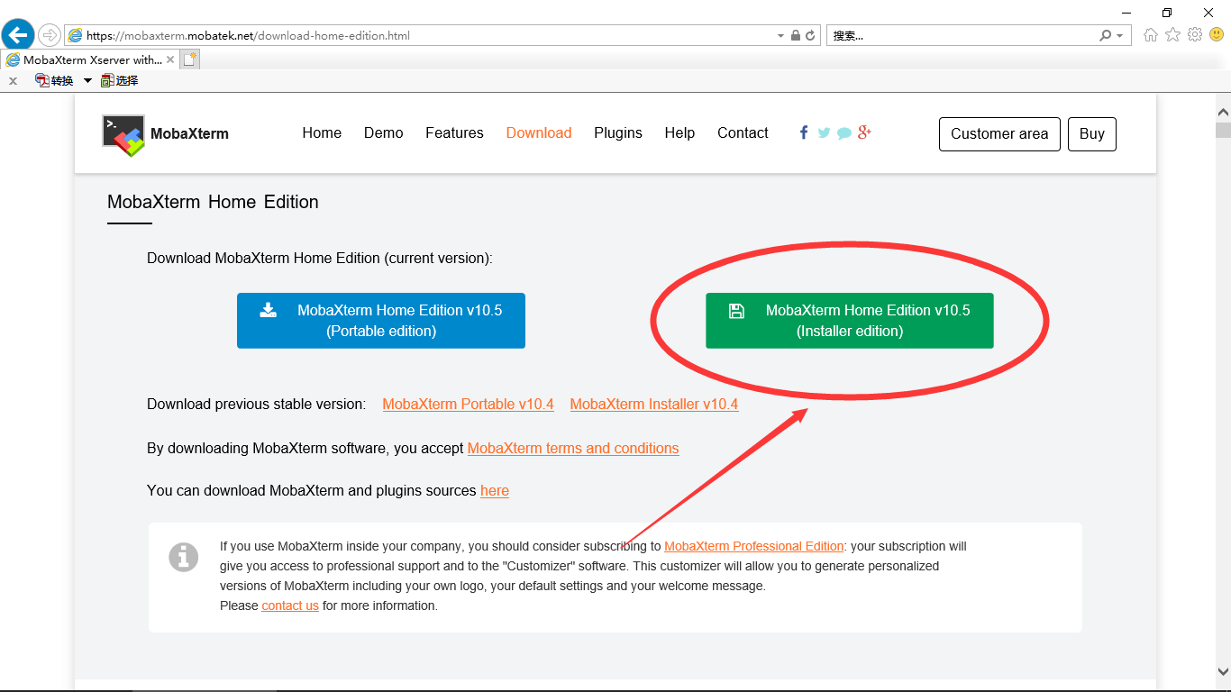
Task: Open the Google Plus icon link
Action: [x=864, y=132]
